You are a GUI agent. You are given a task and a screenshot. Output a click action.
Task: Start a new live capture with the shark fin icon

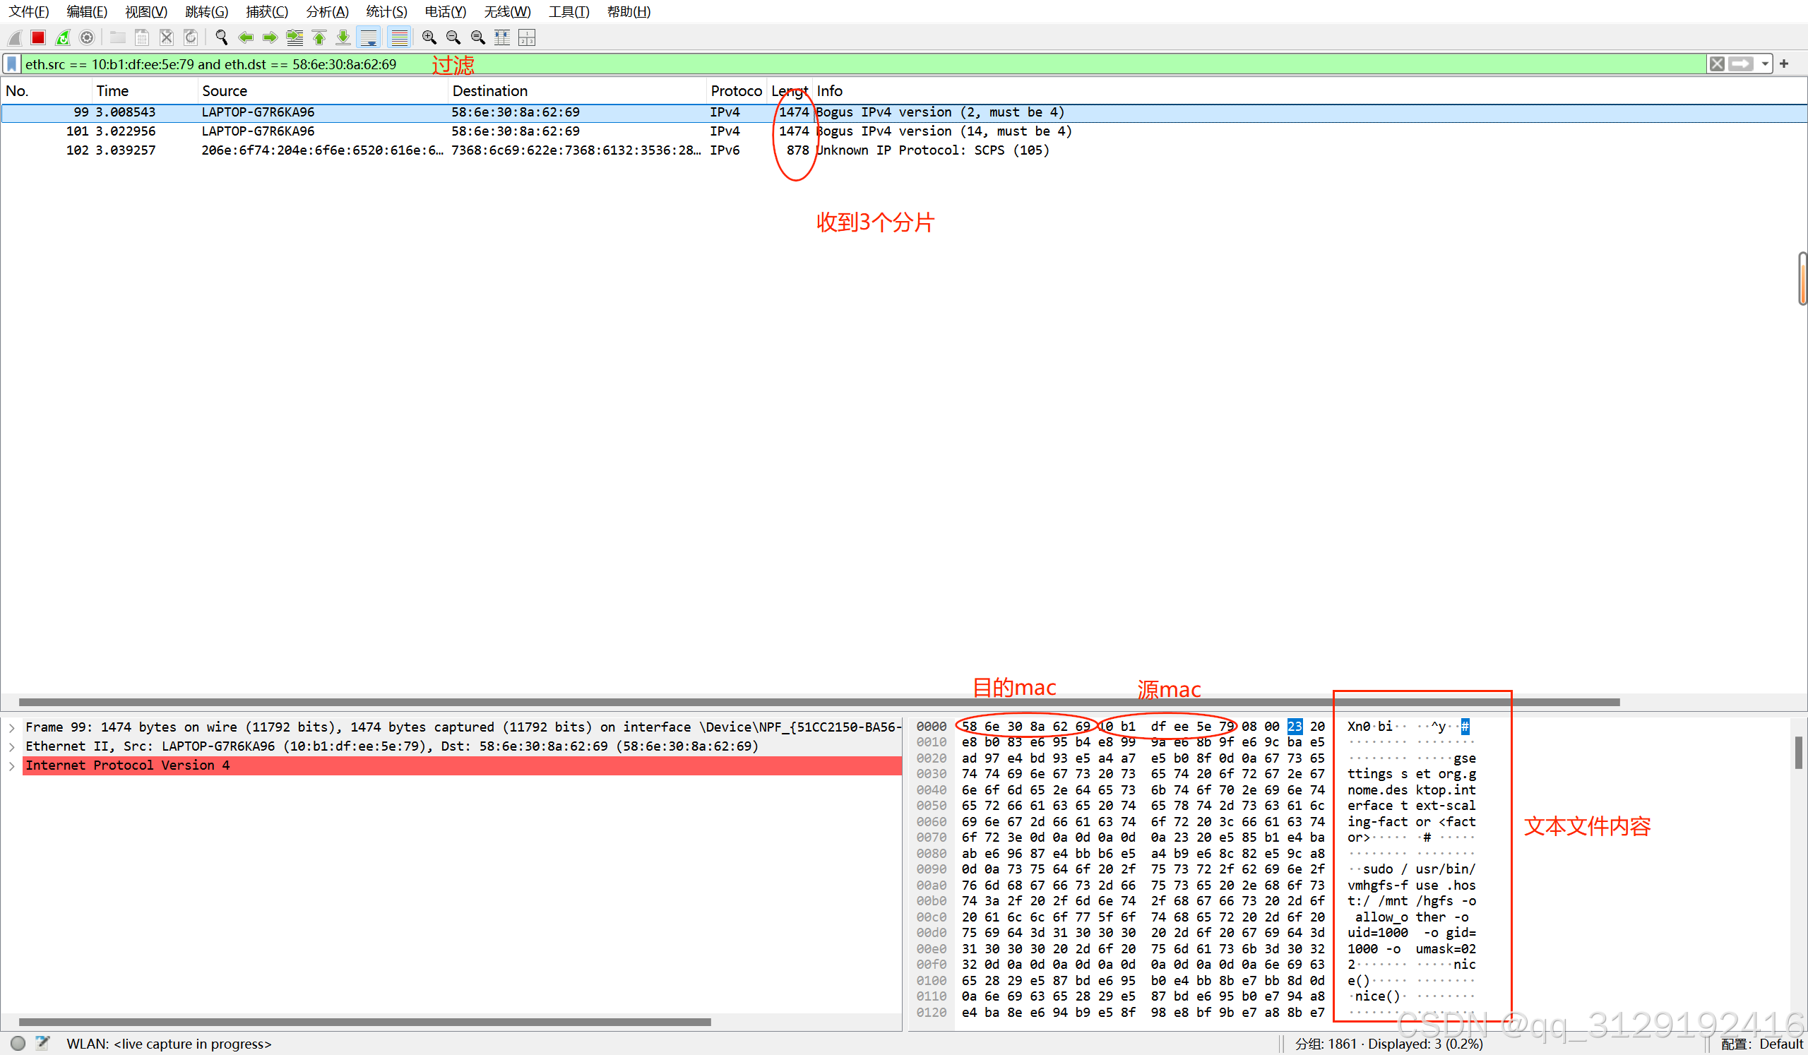point(14,37)
